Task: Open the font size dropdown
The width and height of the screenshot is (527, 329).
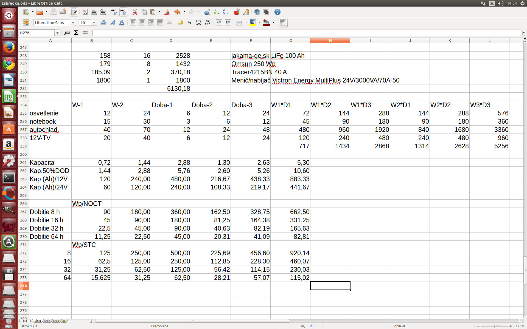Action: (94, 23)
